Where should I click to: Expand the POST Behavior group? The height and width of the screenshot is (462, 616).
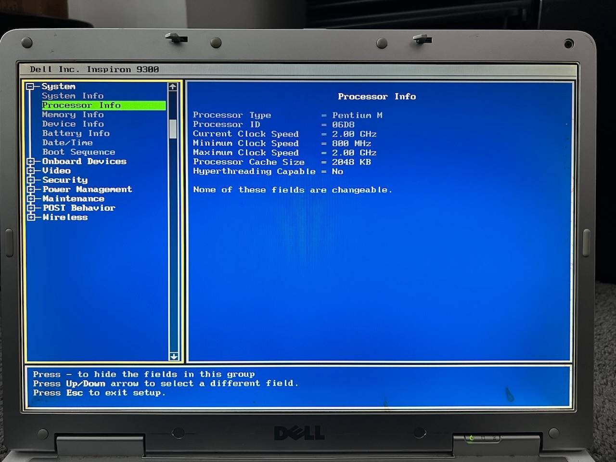[x=31, y=208]
